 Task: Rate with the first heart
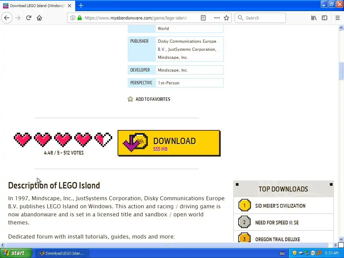[x=23, y=139]
